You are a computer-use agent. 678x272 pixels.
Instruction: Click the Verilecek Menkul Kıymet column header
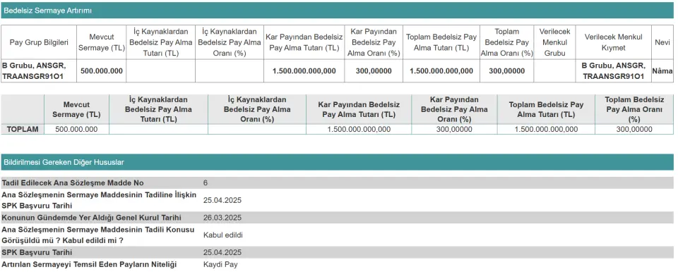click(613, 42)
